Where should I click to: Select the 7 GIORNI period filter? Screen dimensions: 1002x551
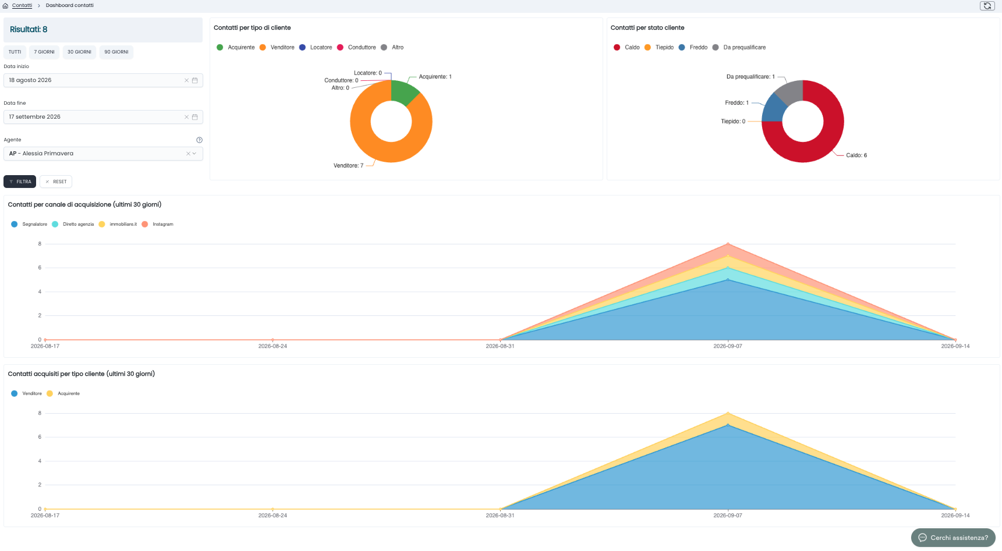tap(44, 52)
